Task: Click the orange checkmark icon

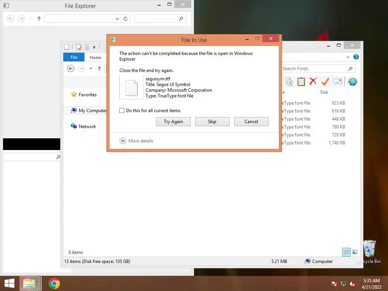Action: click(325, 81)
